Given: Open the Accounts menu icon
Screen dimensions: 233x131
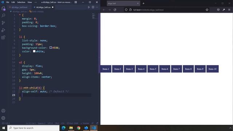Looking at the screenshot, I should pyautogui.click(x=3, y=111).
